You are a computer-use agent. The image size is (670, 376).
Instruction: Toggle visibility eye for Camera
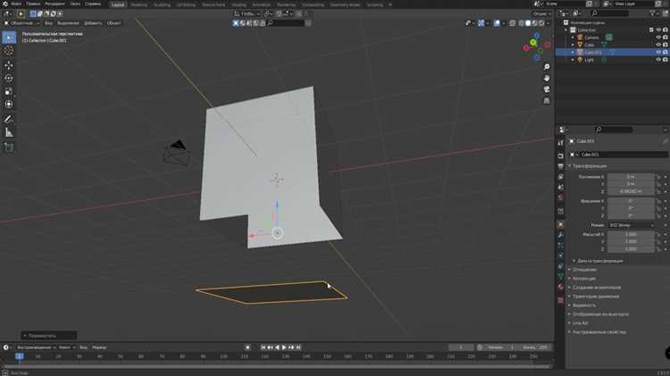[658, 38]
